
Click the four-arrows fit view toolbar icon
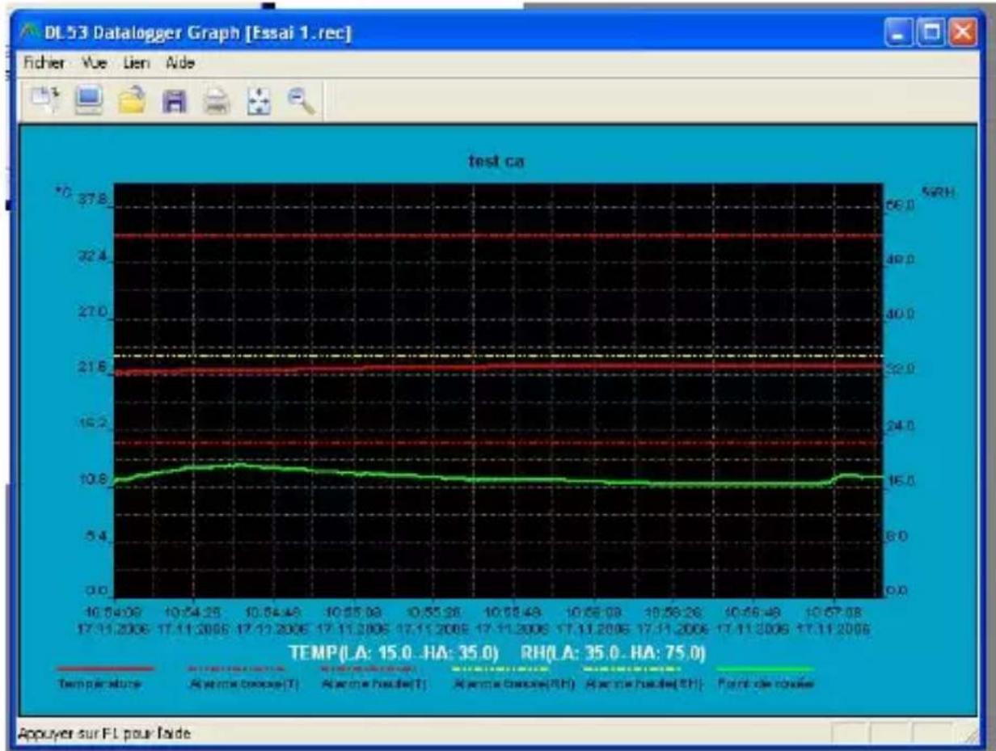point(257,100)
